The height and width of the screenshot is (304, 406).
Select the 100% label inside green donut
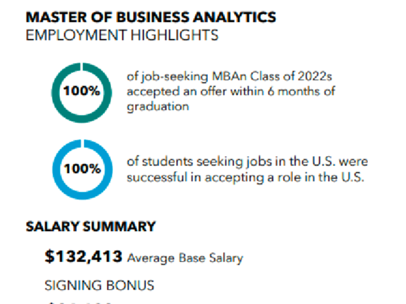point(82,91)
